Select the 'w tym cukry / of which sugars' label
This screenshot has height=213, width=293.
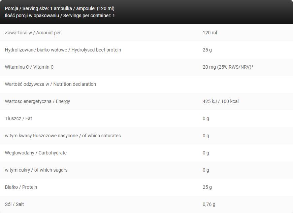pos(36,170)
